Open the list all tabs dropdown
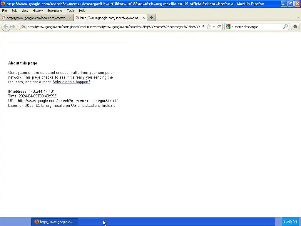 coord(298,17)
